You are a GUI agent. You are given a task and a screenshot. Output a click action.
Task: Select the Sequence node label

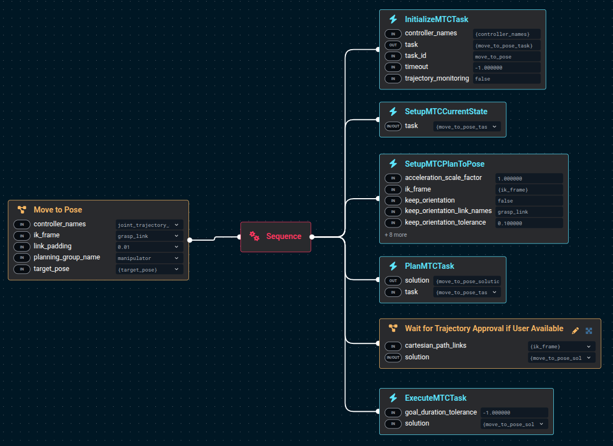point(284,236)
